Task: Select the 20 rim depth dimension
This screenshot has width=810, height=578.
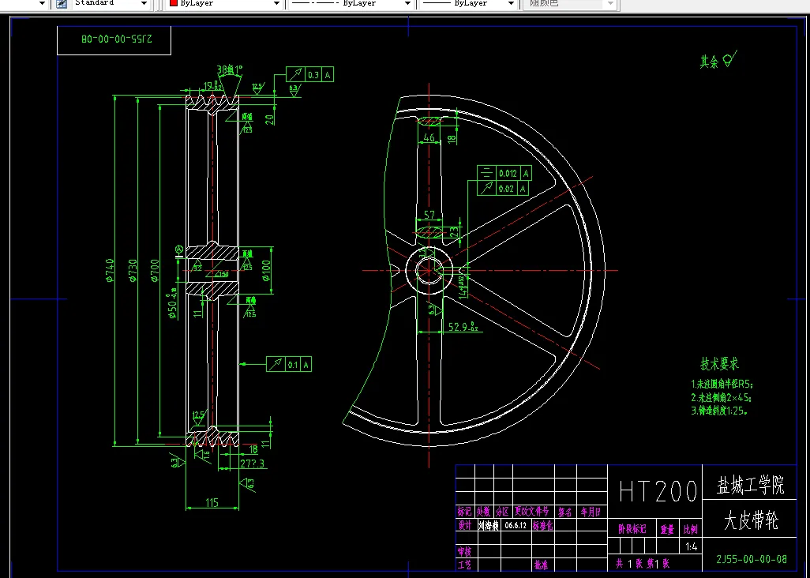Action: pos(269,119)
